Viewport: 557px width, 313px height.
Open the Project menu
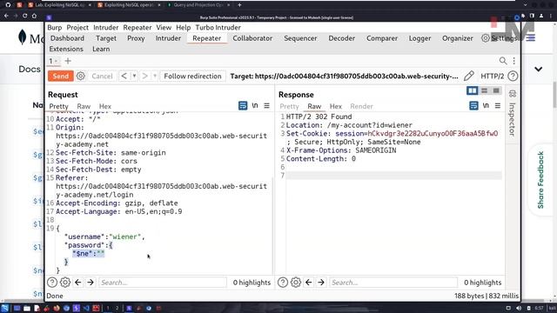click(x=77, y=27)
